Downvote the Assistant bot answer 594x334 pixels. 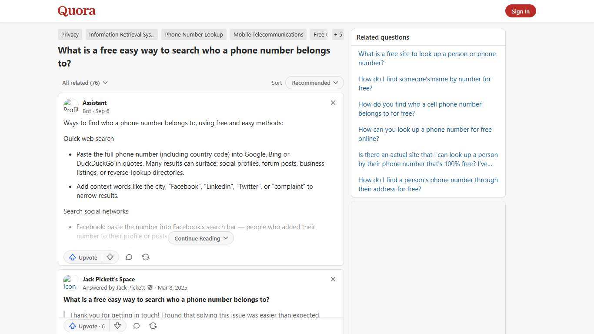pos(110,257)
